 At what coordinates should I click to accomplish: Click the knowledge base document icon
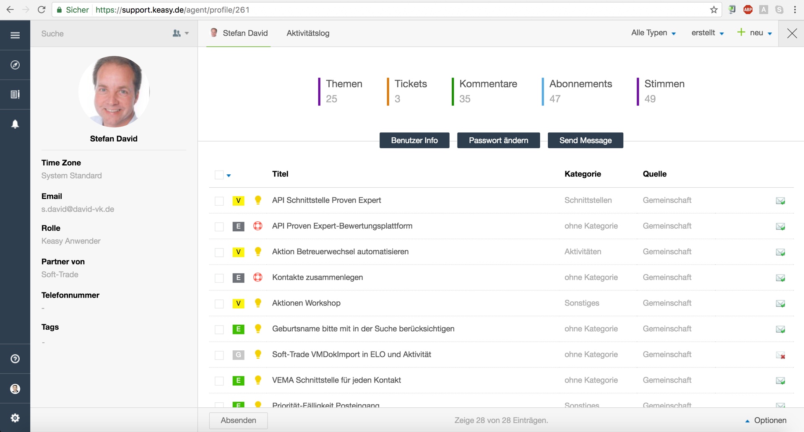pyautogui.click(x=15, y=94)
